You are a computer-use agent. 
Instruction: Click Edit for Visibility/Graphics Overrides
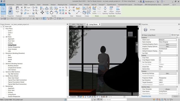coord(168,44)
